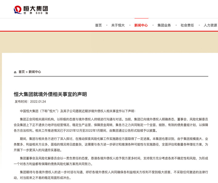Open the 首页 navigation item
The width and height of the screenshot is (218, 183).
click(98, 25)
